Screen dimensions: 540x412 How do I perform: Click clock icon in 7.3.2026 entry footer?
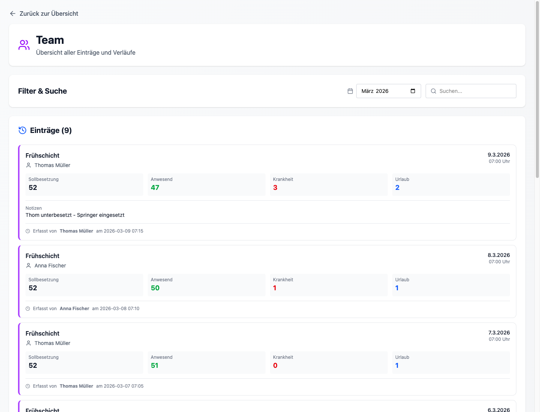[28, 386]
